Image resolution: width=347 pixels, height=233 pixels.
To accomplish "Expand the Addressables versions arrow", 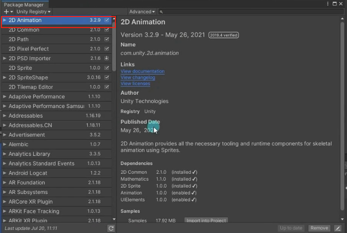I will pyautogui.click(x=5, y=115).
